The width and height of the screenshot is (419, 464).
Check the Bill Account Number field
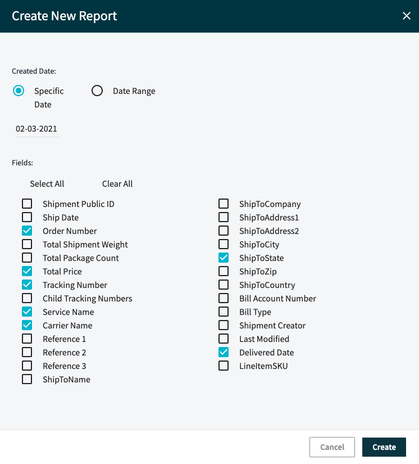click(x=223, y=298)
